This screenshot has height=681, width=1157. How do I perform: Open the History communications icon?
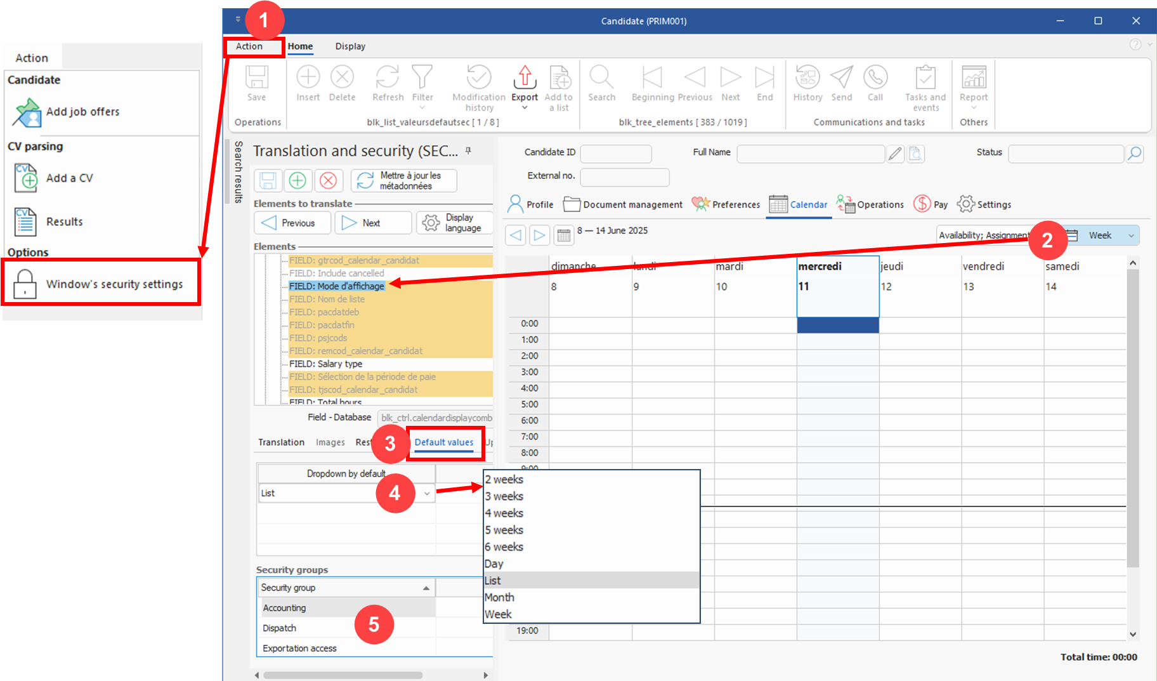click(807, 78)
